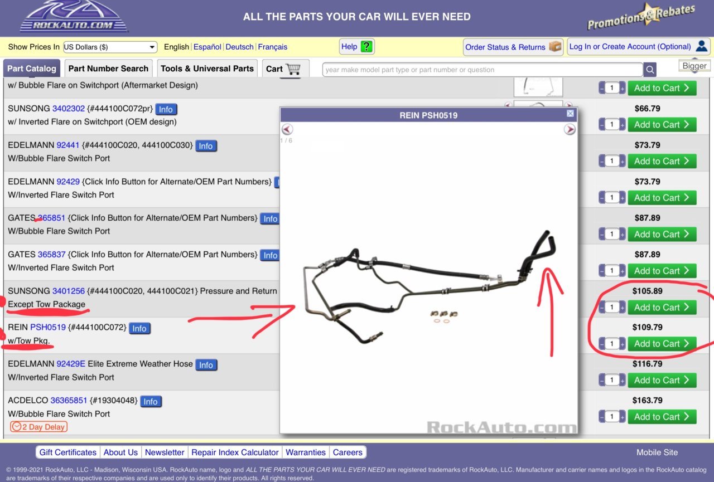Click the Order Status box icon
The width and height of the screenshot is (714, 482).
(556, 47)
